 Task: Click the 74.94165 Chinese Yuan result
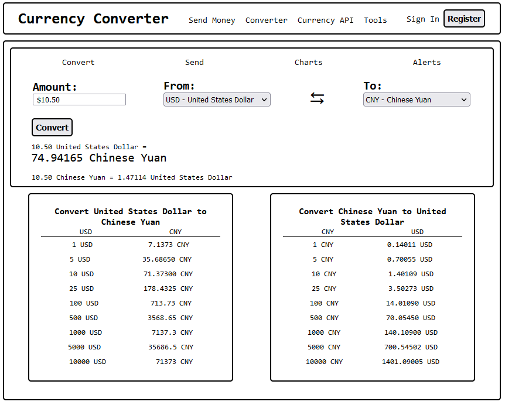98,158
